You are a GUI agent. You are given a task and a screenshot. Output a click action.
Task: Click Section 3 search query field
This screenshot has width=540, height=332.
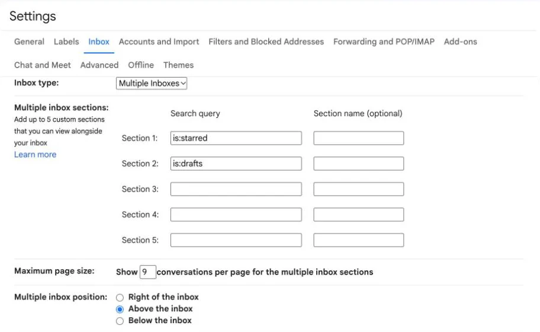236,189
